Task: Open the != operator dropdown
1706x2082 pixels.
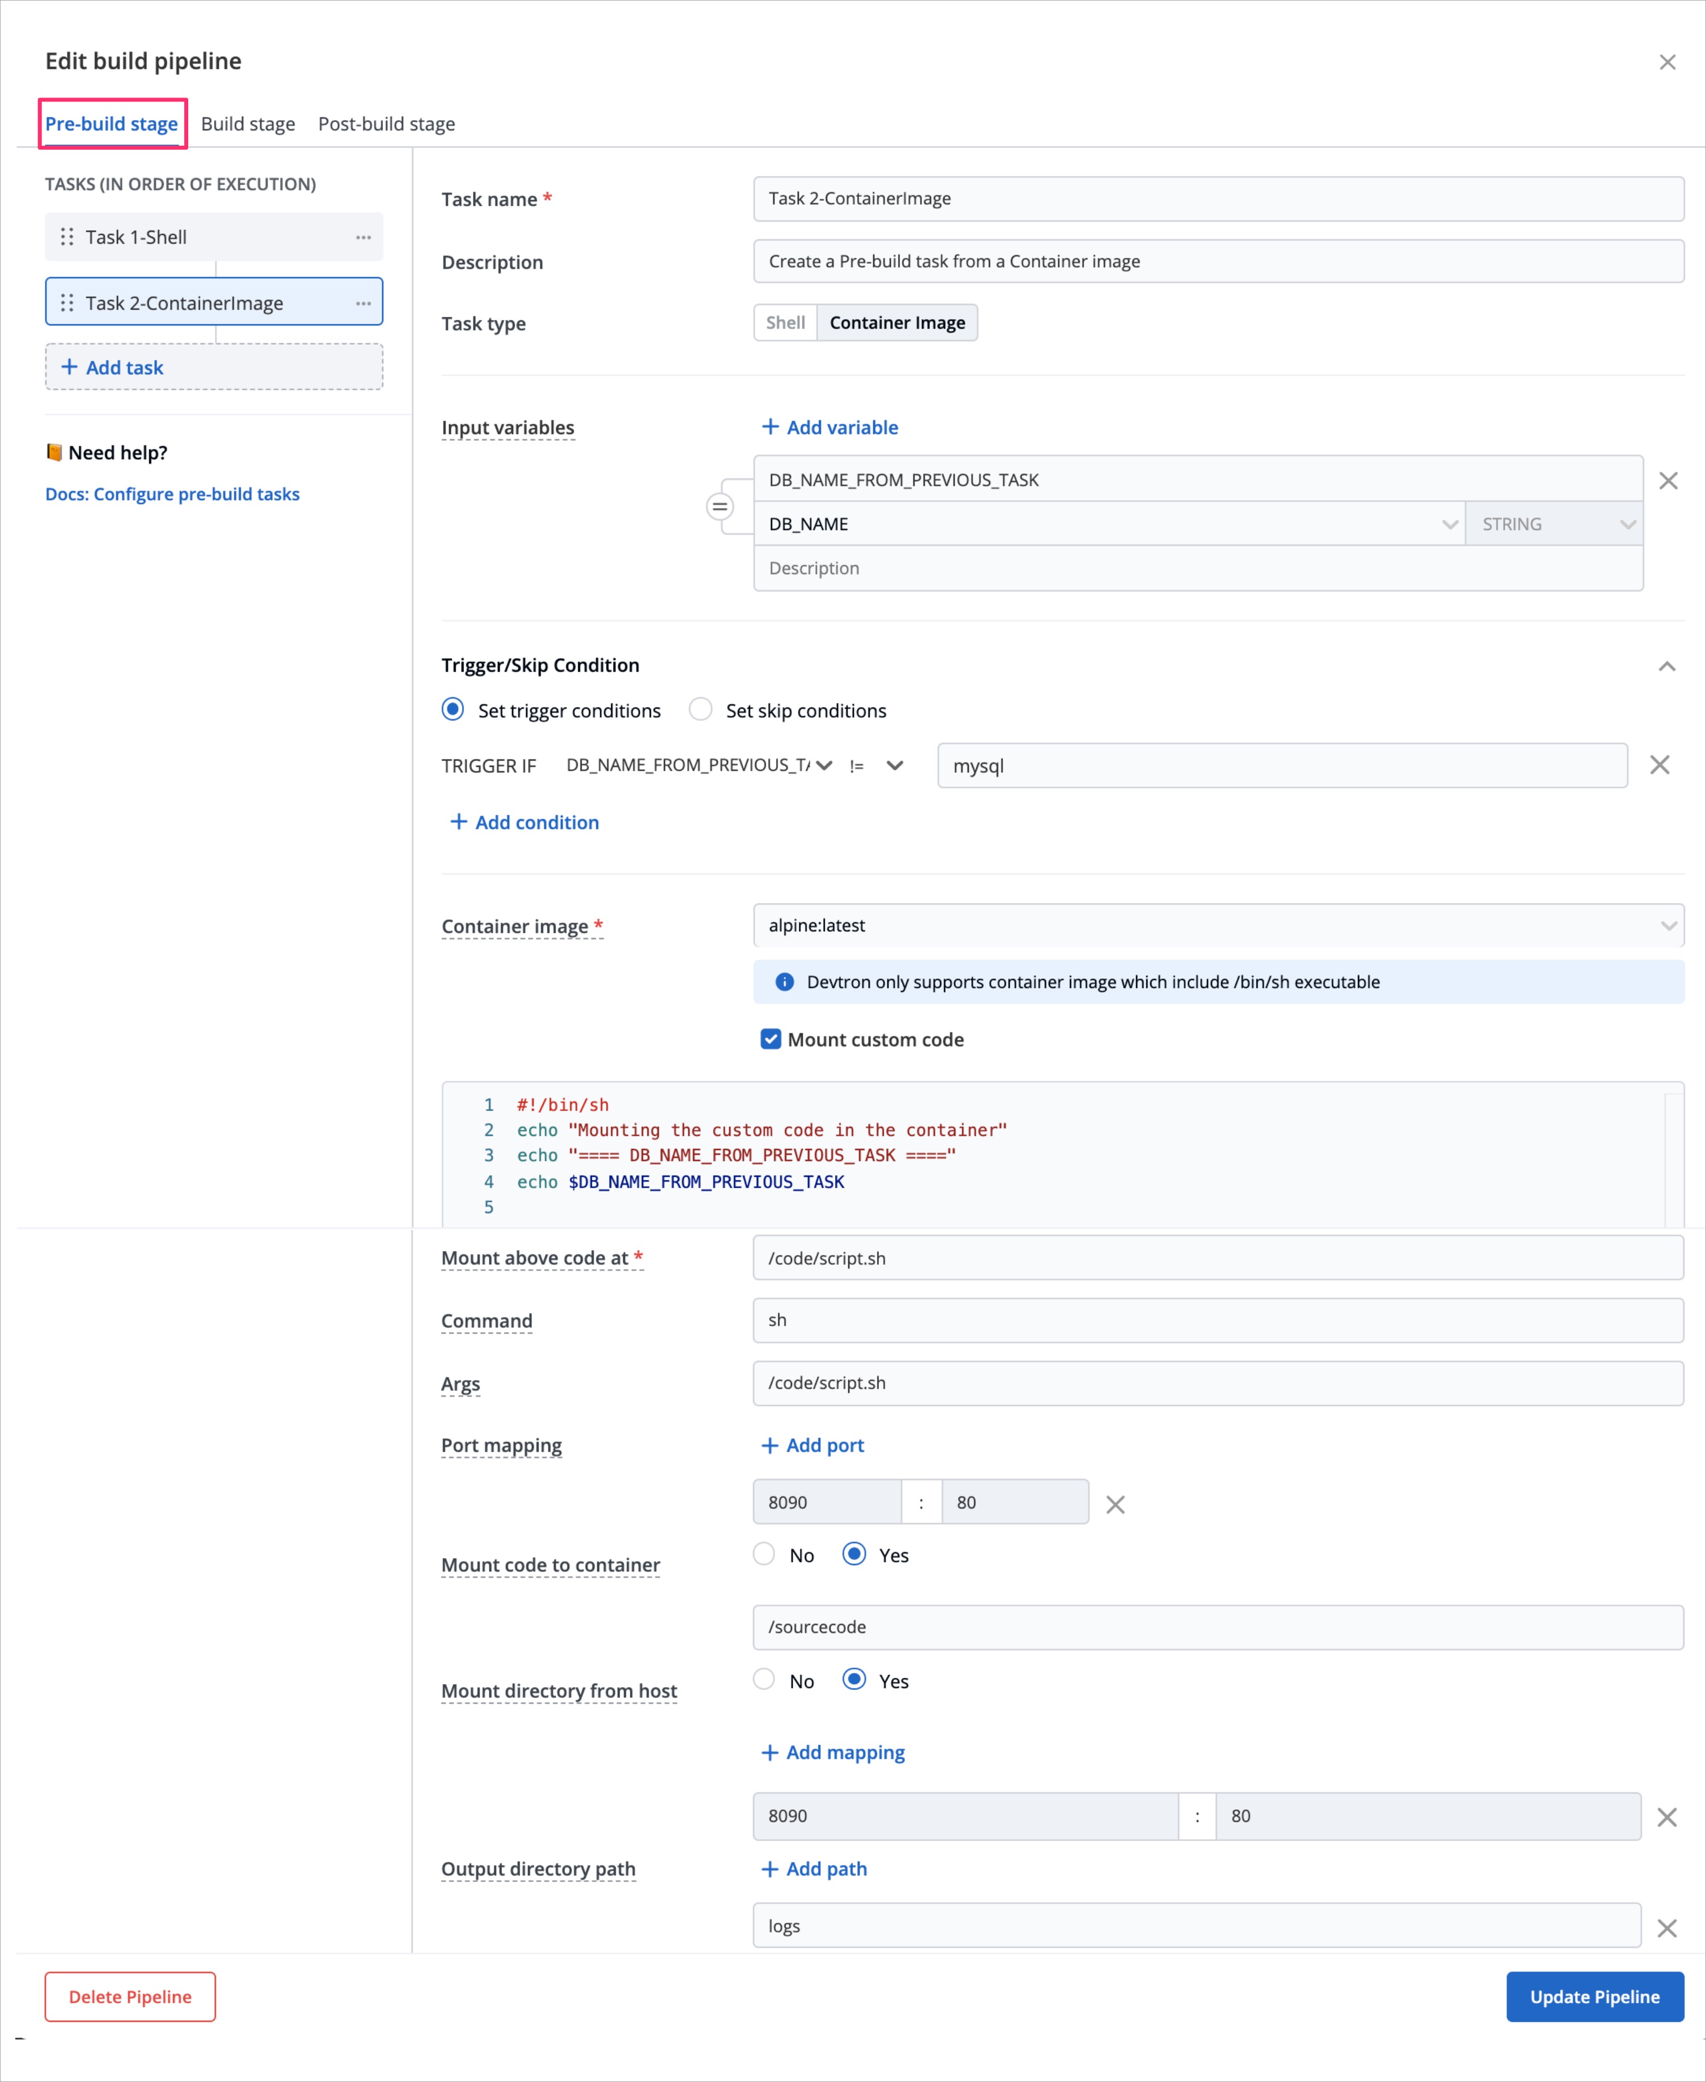Action: coord(875,765)
